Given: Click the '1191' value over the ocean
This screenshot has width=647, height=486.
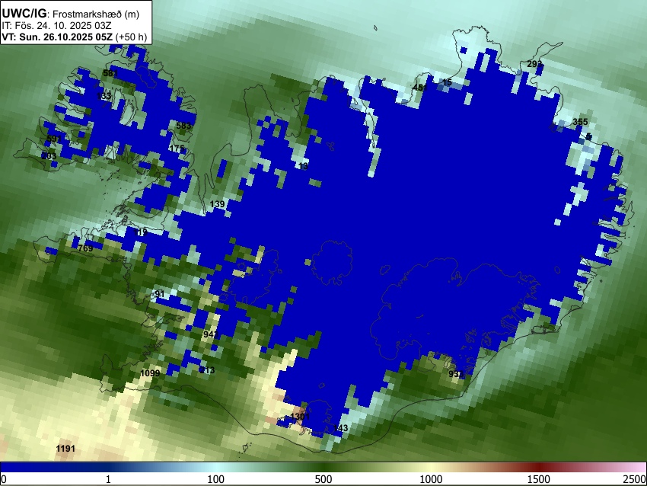Looking at the screenshot, I should tap(65, 449).
